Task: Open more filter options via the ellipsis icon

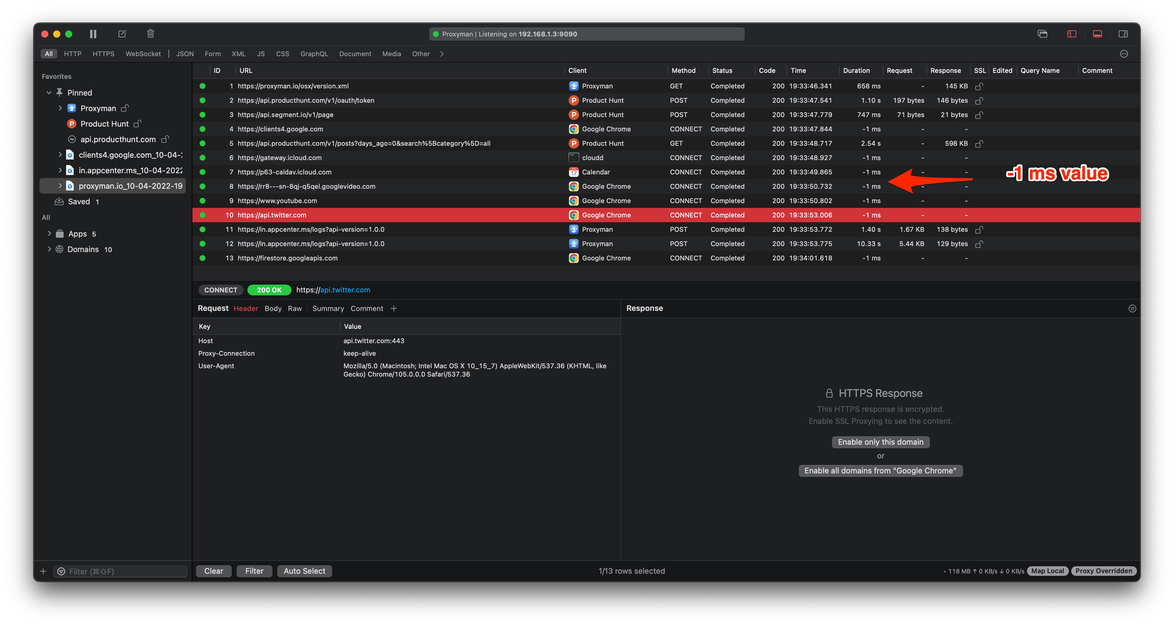Action: 1124,53
